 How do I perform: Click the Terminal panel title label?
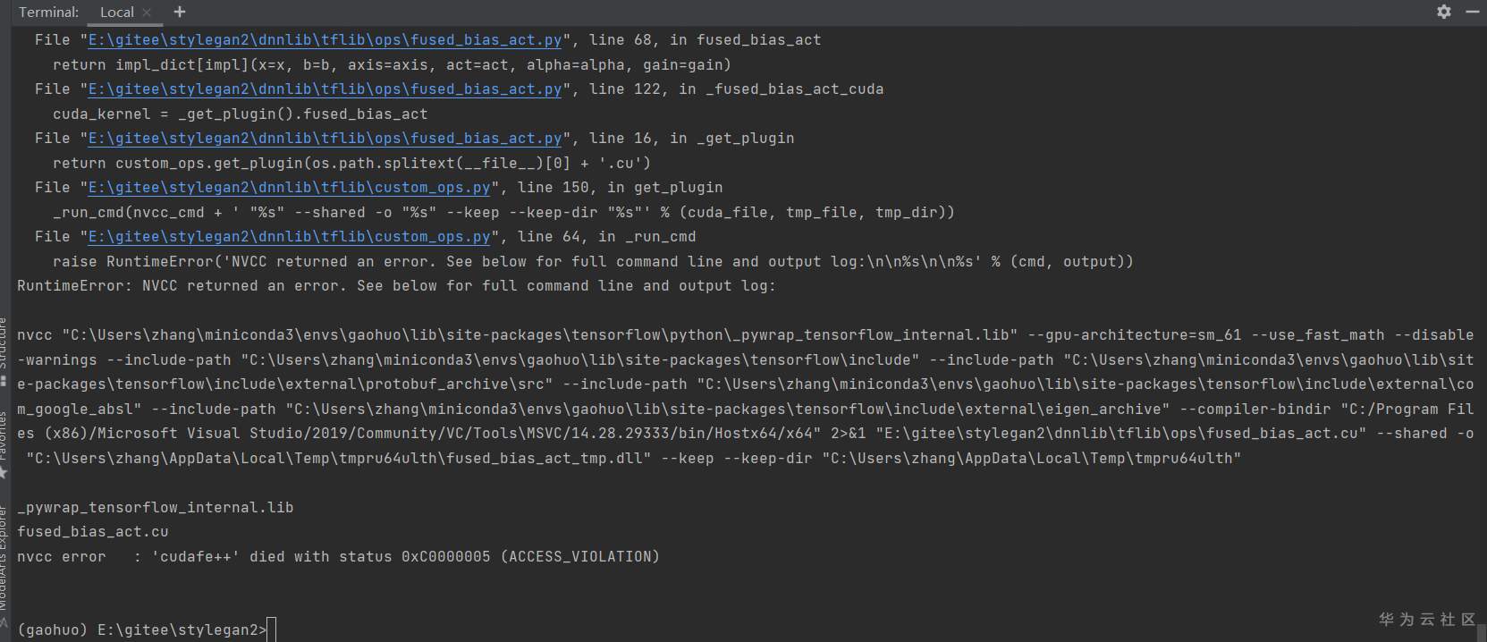pyautogui.click(x=48, y=13)
